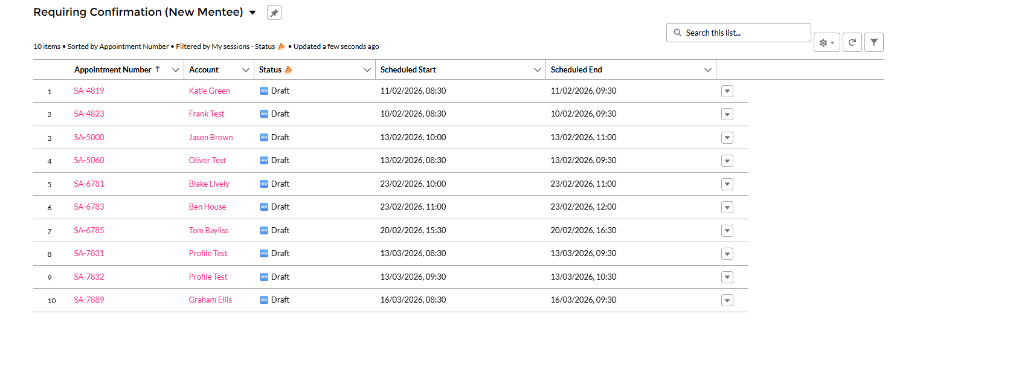
Task: Open Blake Lively account
Action: pyautogui.click(x=209, y=184)
